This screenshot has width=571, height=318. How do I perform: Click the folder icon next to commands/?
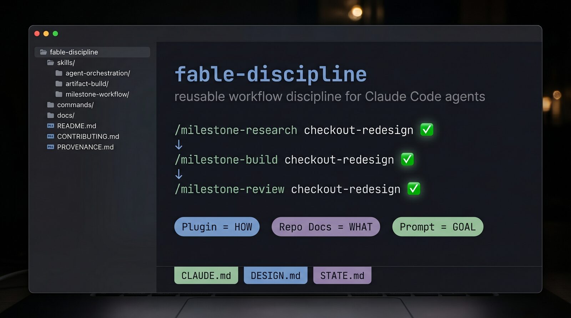[51, 105]
